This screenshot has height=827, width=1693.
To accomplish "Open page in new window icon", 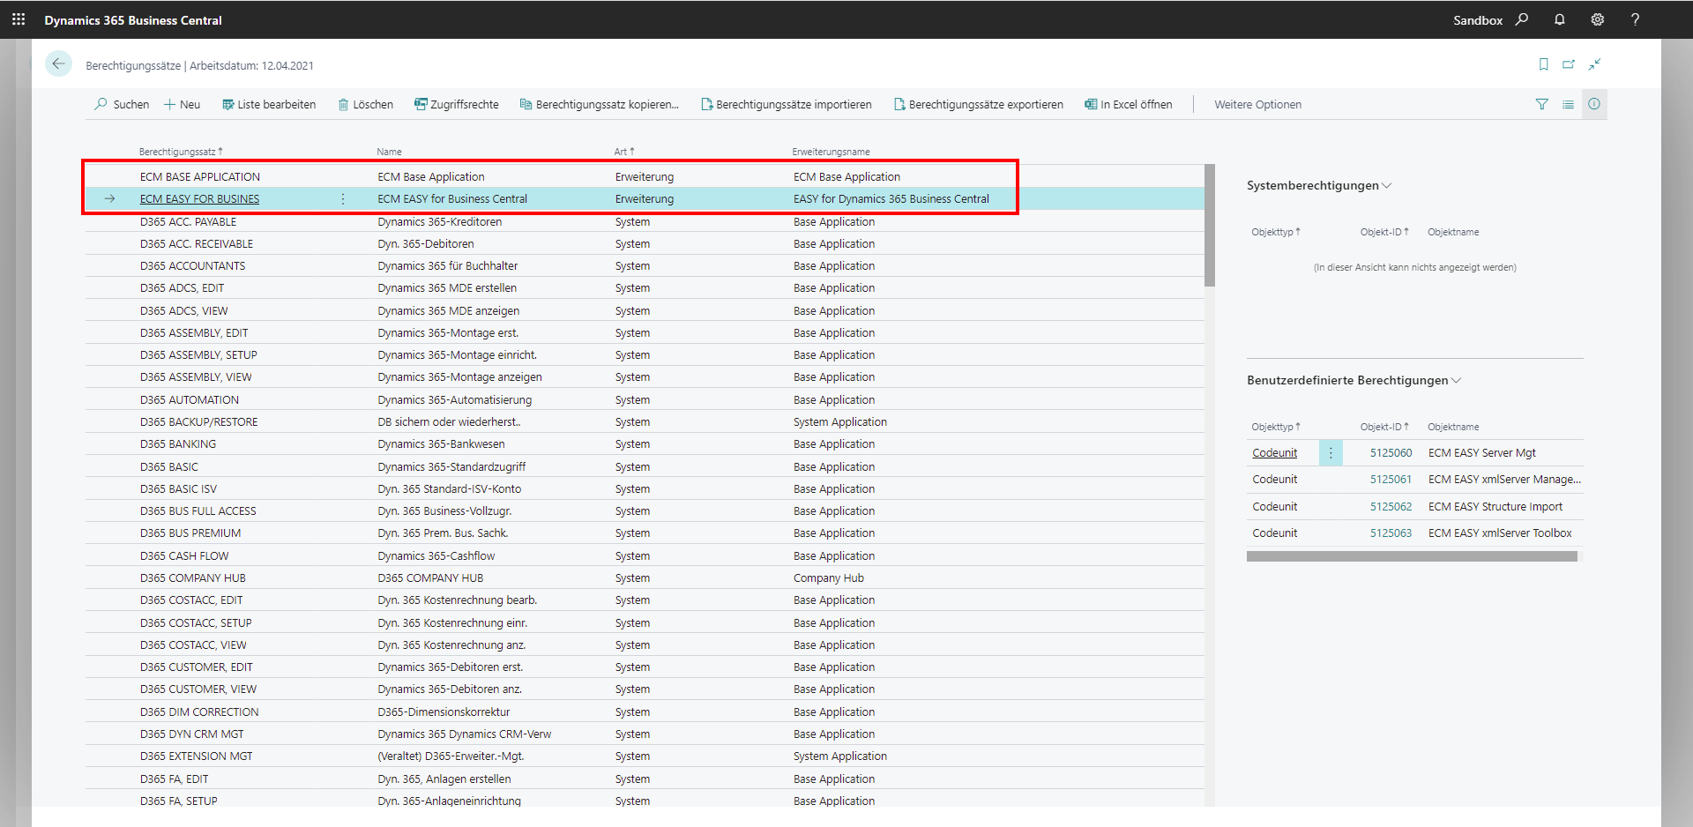I will (x=1569, y=64).
